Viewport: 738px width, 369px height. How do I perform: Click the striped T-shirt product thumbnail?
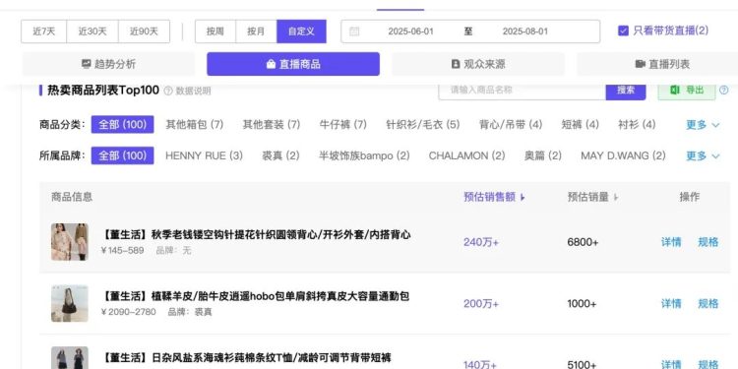(x=70, y=358)
